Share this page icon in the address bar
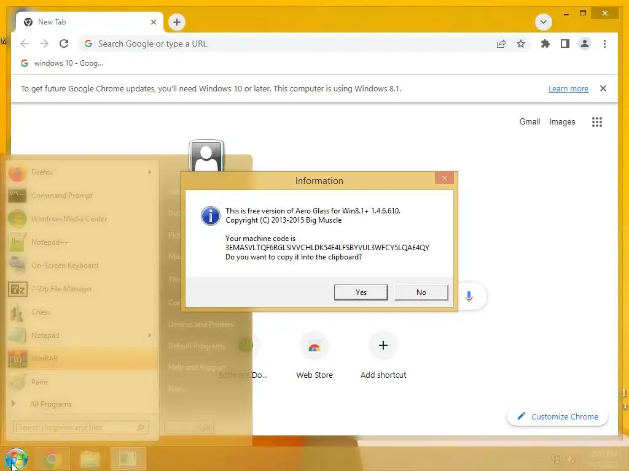 pos(501,44)
